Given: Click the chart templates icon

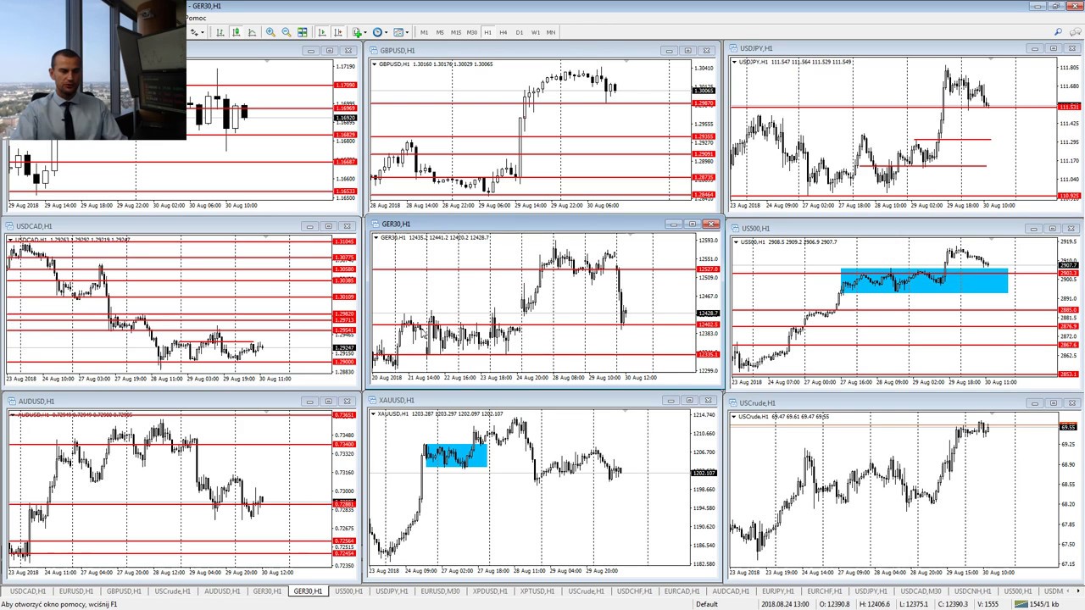Looking at the screenshot, I should [x=398, y=32].
